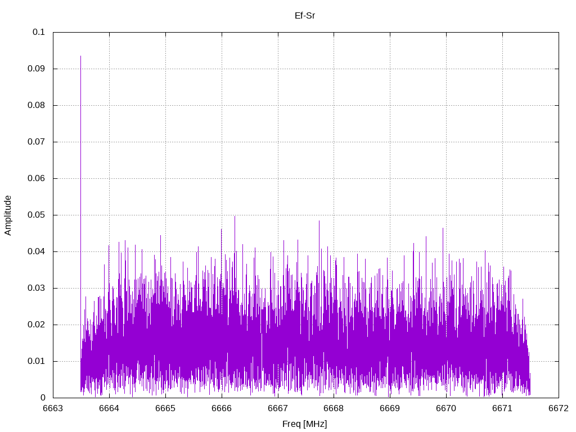The width and height of the screenshot is (576, 432).
Task: Click the x-axis tick label 6664
Action: coord(109,408)
